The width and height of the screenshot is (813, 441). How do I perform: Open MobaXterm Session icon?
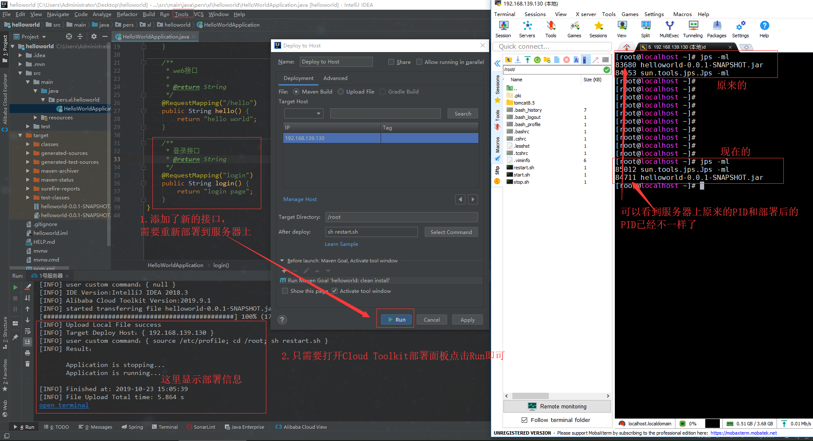point(503,30)
